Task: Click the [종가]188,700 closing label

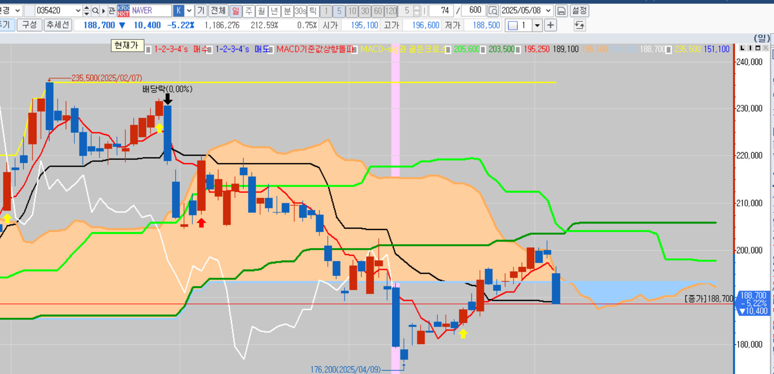Action: click(709, 299)
